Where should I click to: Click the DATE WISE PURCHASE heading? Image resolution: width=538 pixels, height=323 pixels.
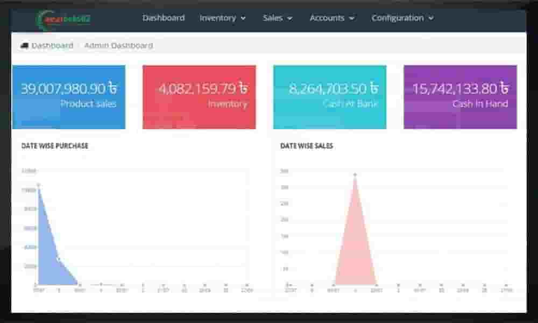[55, 146]
